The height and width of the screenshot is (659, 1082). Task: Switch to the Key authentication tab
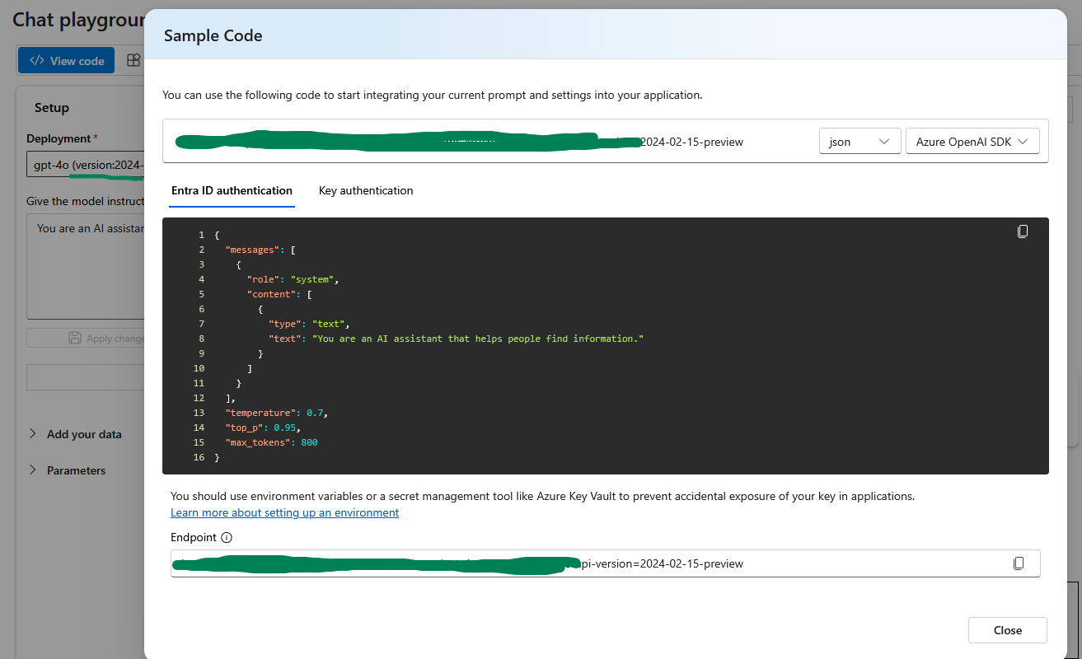coord(366,190)
